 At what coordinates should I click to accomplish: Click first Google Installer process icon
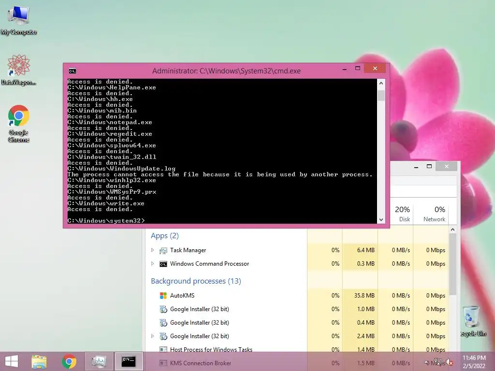coord(163,309)
